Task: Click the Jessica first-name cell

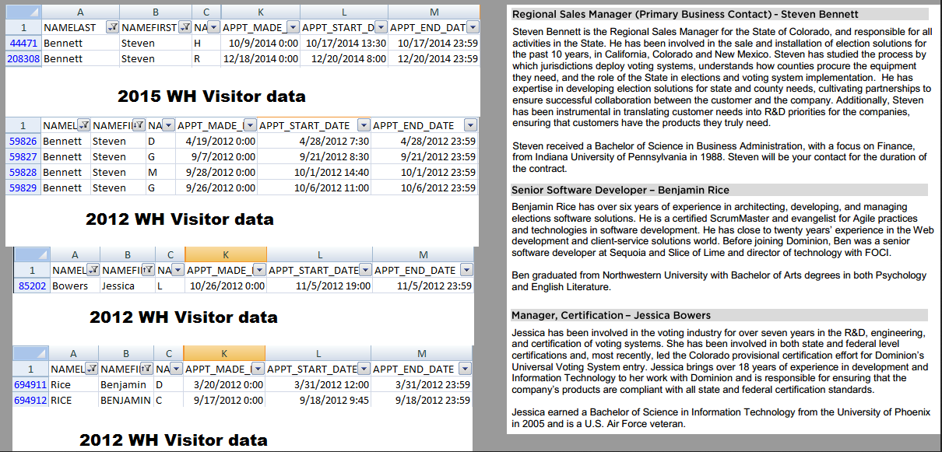Action: (x=127, y=286)
